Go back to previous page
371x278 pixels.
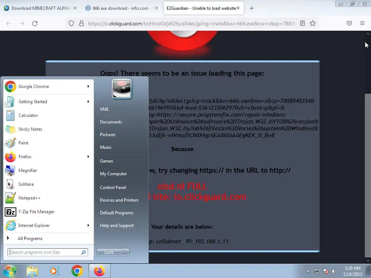pyautogui.click(x=9, y=23)
